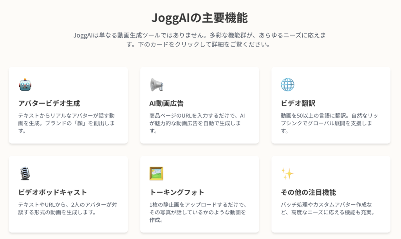This screenshot has width=401, height=239.
Task: Click the framed picture icon for talking photo
Action: (156, 173)
